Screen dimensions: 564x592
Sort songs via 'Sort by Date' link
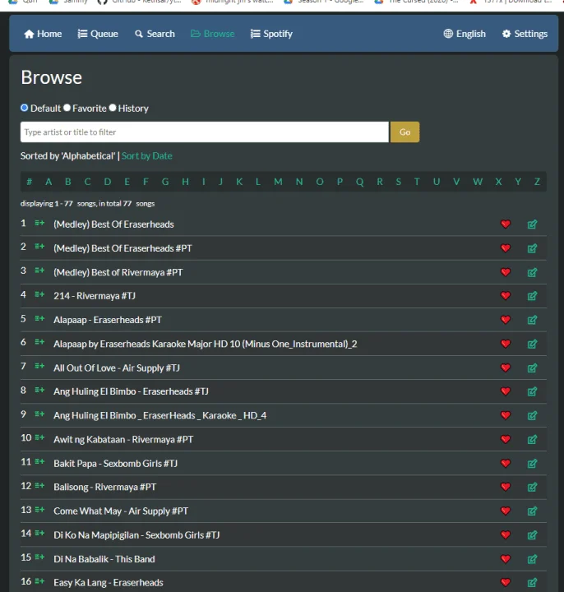[147, 156]
